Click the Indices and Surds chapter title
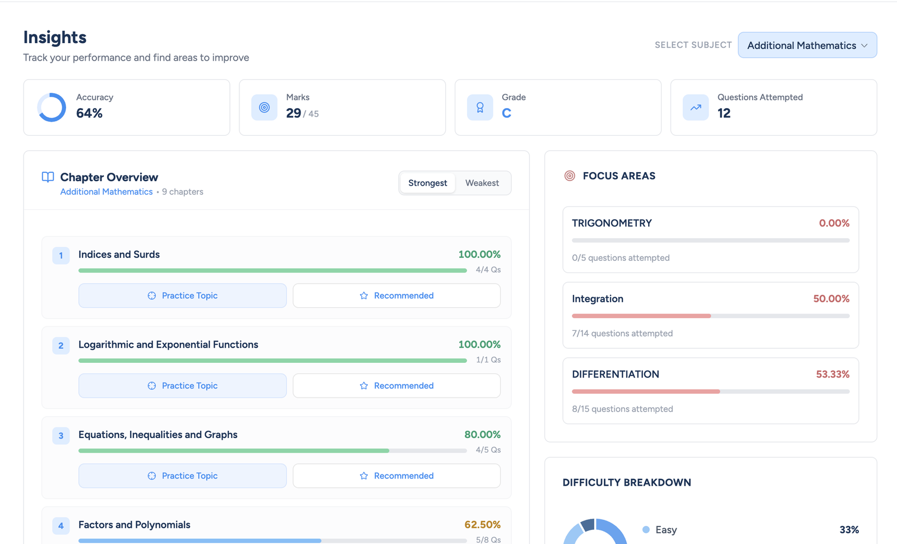Screen dimensions: 897x544 (119, 255)
